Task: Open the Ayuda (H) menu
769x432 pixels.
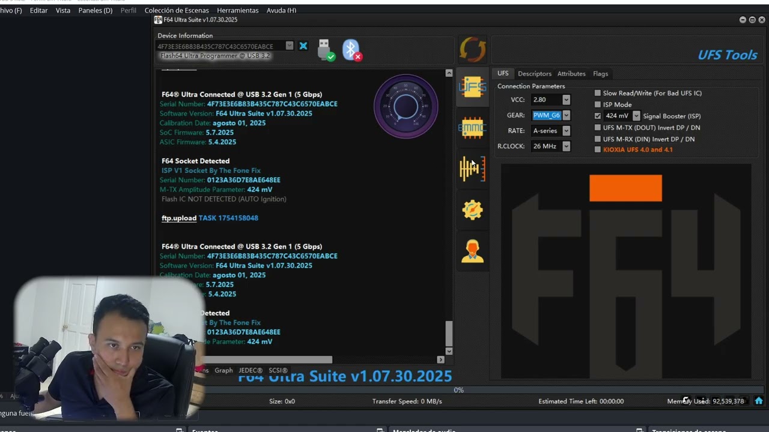Action: coord(281,10)
